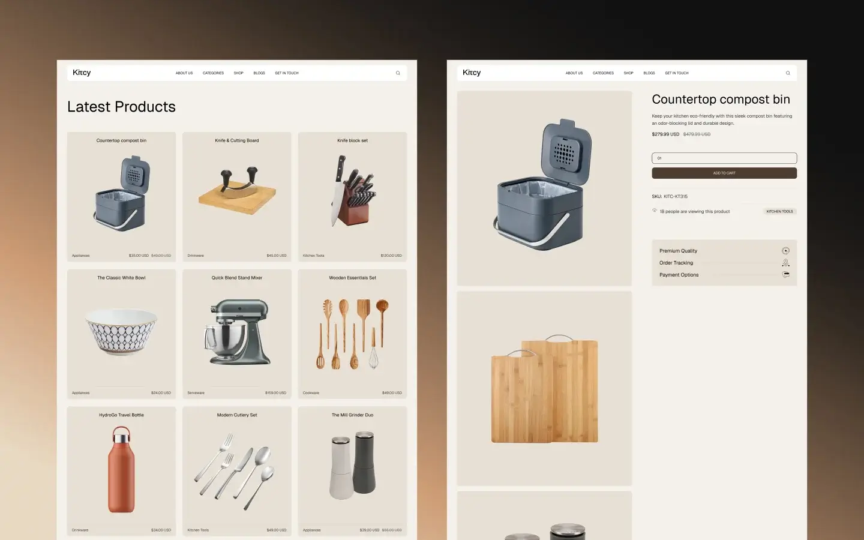Click the $24.00 USD white bowl price
This screenshot has height=540, width=864.
coord(161,393)
